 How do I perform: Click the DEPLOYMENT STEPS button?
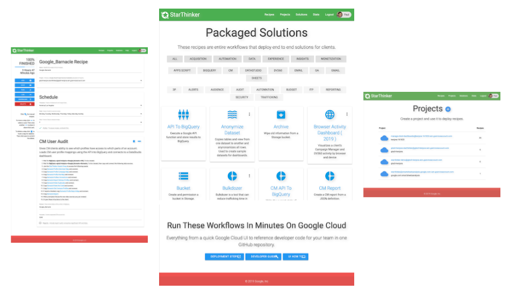[224, 257]
